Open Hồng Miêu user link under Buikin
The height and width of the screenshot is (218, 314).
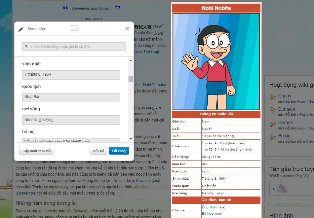pyautogui.click(x=305, y=141)
